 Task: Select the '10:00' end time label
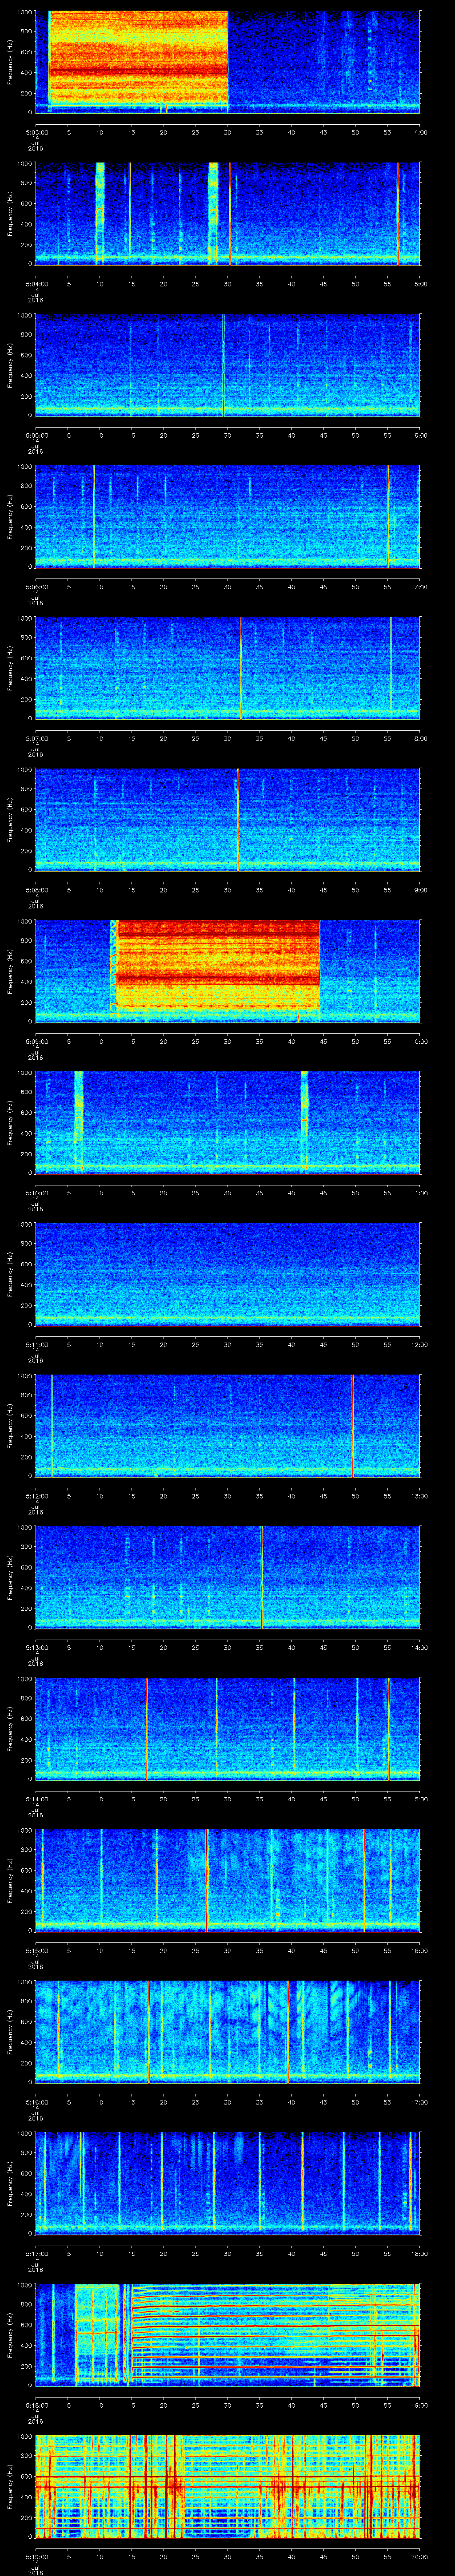pos(420,1042)
